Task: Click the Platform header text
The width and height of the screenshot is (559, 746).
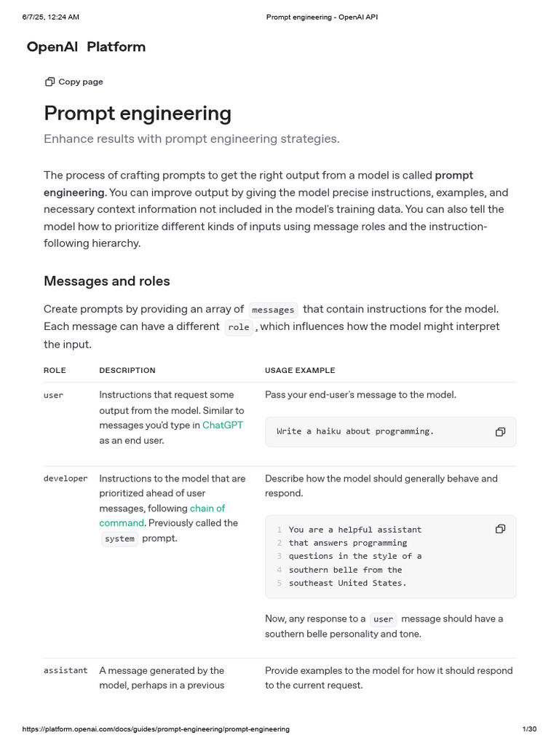Action: (x=116, y=47)
